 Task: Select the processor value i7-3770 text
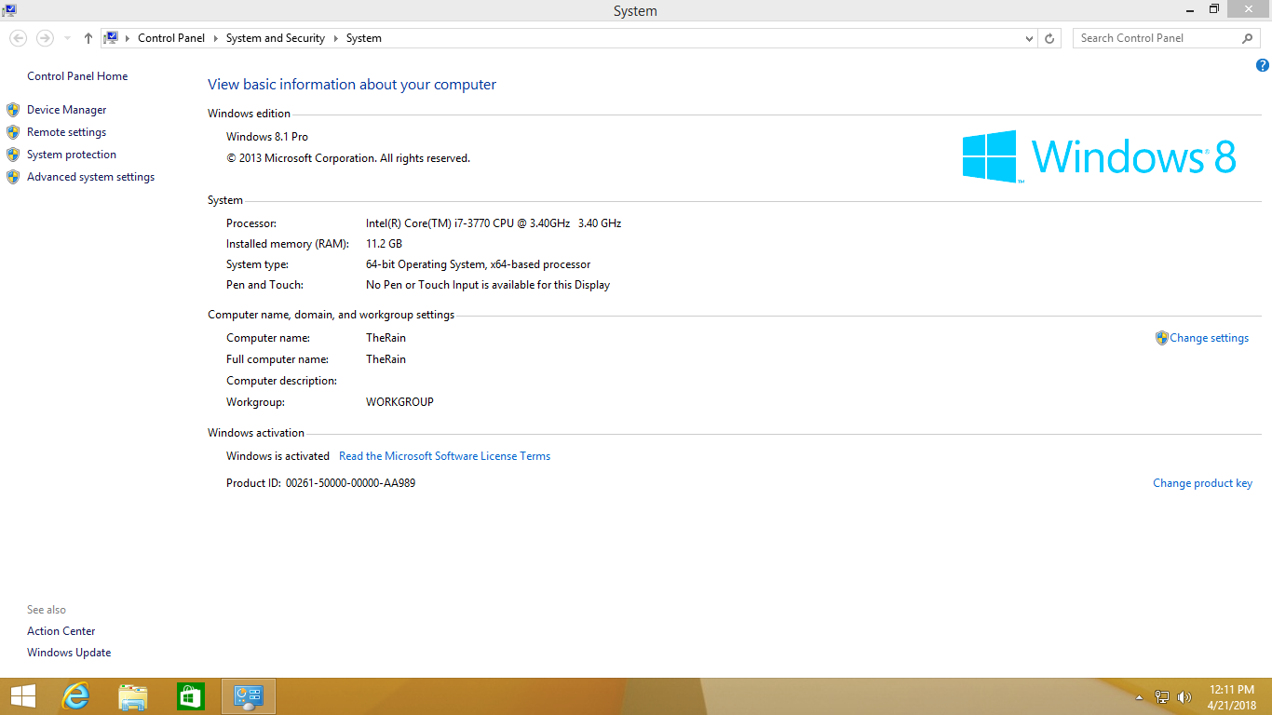[494, 223]
